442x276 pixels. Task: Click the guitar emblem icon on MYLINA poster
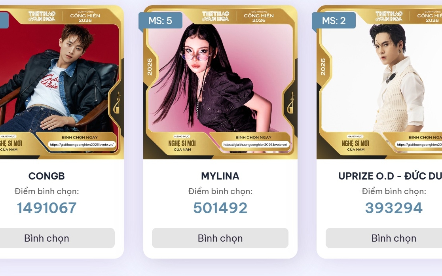tap(290, 103)
